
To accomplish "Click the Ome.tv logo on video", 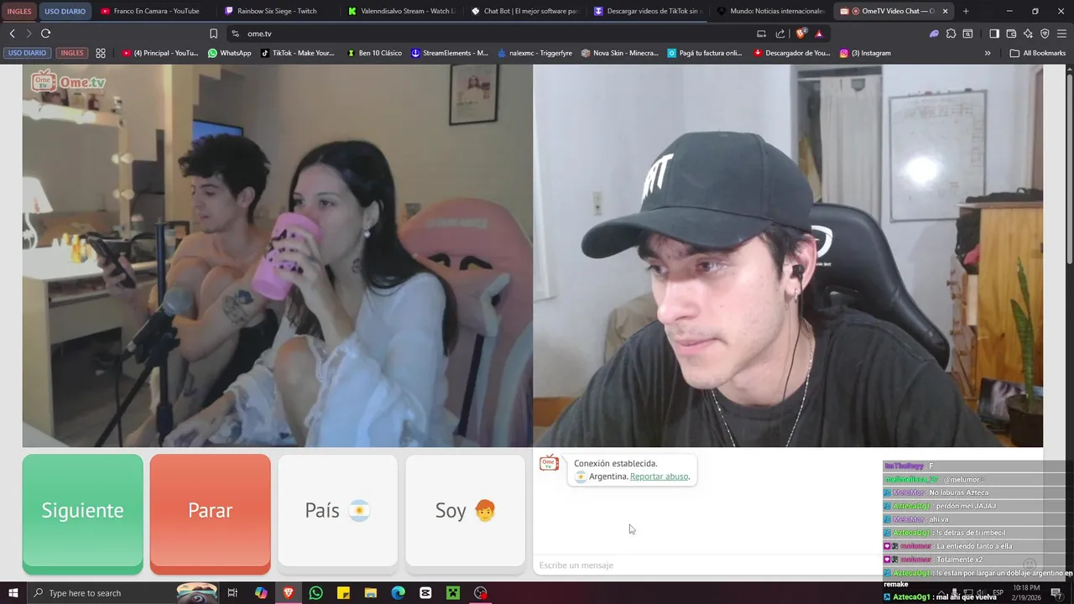I will coord(69,81).
